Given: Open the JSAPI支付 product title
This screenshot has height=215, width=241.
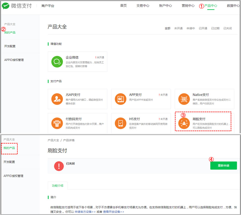Looking at the screenshot, I should point(73,95).
